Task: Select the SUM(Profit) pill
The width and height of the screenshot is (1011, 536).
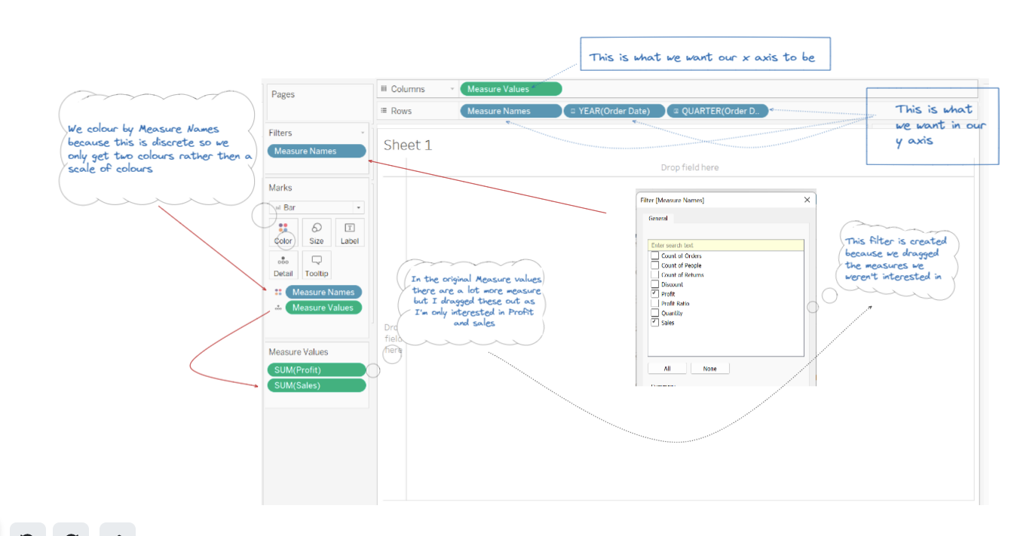Action: (x=317, y=370)
